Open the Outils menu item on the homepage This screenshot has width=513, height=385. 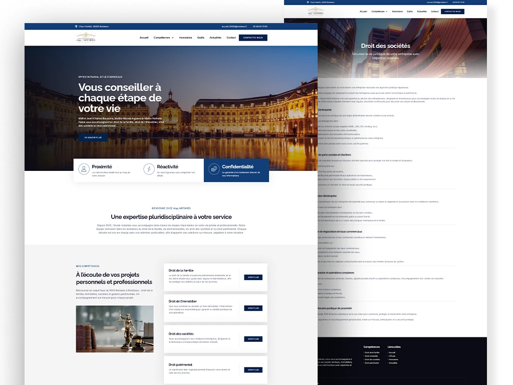[200, 38]
